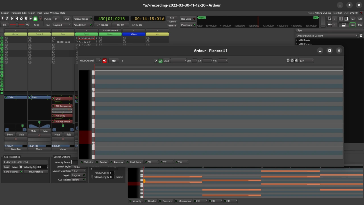Click the VS varispeed button
The width and height of the screenshot is (364, 205).
point(28,25)
